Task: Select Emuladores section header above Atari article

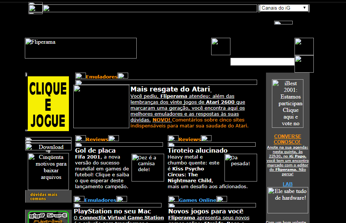Action: [x=102, y=77]
